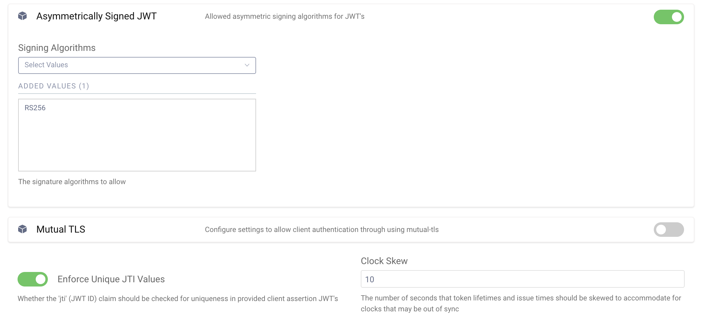Open the Select Values dropdown
The width and height of the screenshot is (701, 318).
click(x=137, y=65)
